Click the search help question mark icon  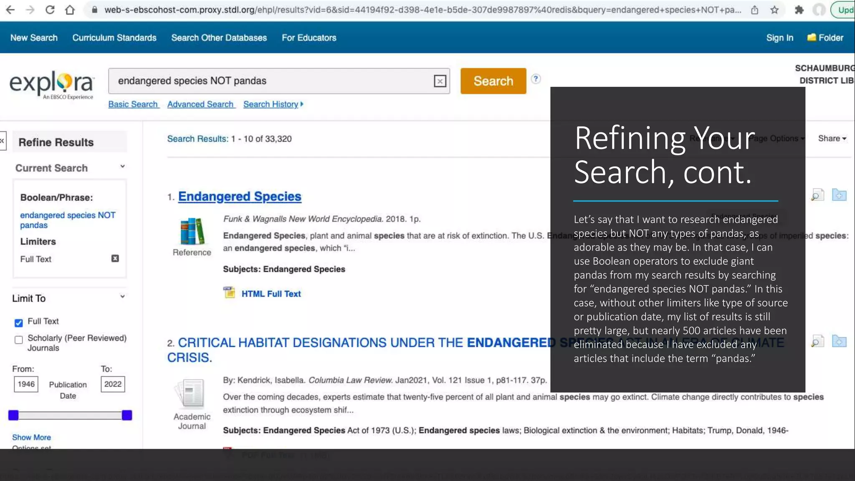pos(536,79)
